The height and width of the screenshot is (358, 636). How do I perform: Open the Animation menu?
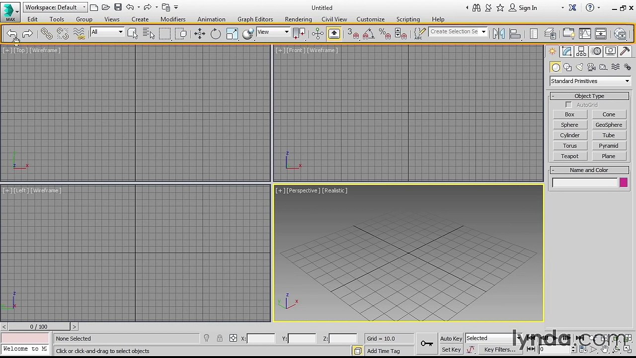(211, 19)
